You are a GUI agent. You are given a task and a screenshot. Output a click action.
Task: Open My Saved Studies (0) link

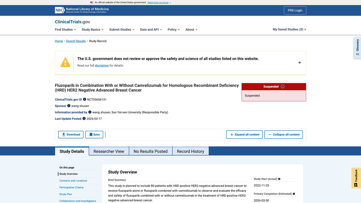tap(289, 29)
